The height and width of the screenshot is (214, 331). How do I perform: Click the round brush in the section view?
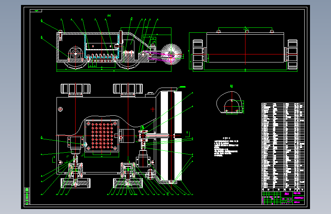171,54
